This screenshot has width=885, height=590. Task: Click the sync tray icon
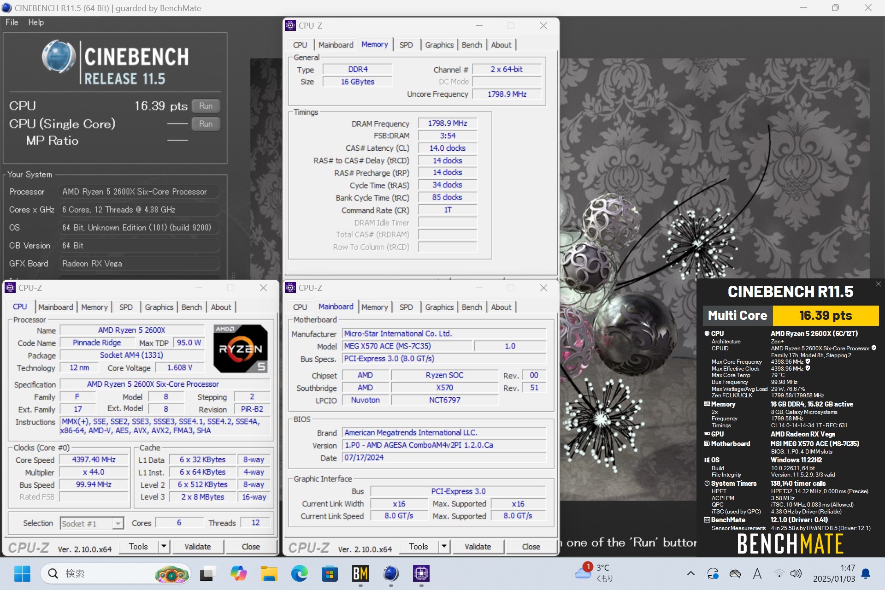pos(713,573)
